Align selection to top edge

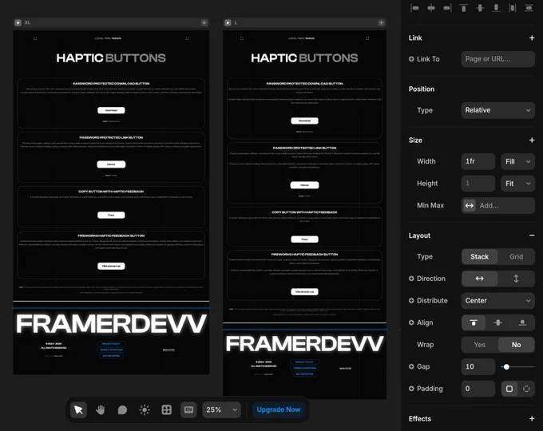[x=463, y=8]
